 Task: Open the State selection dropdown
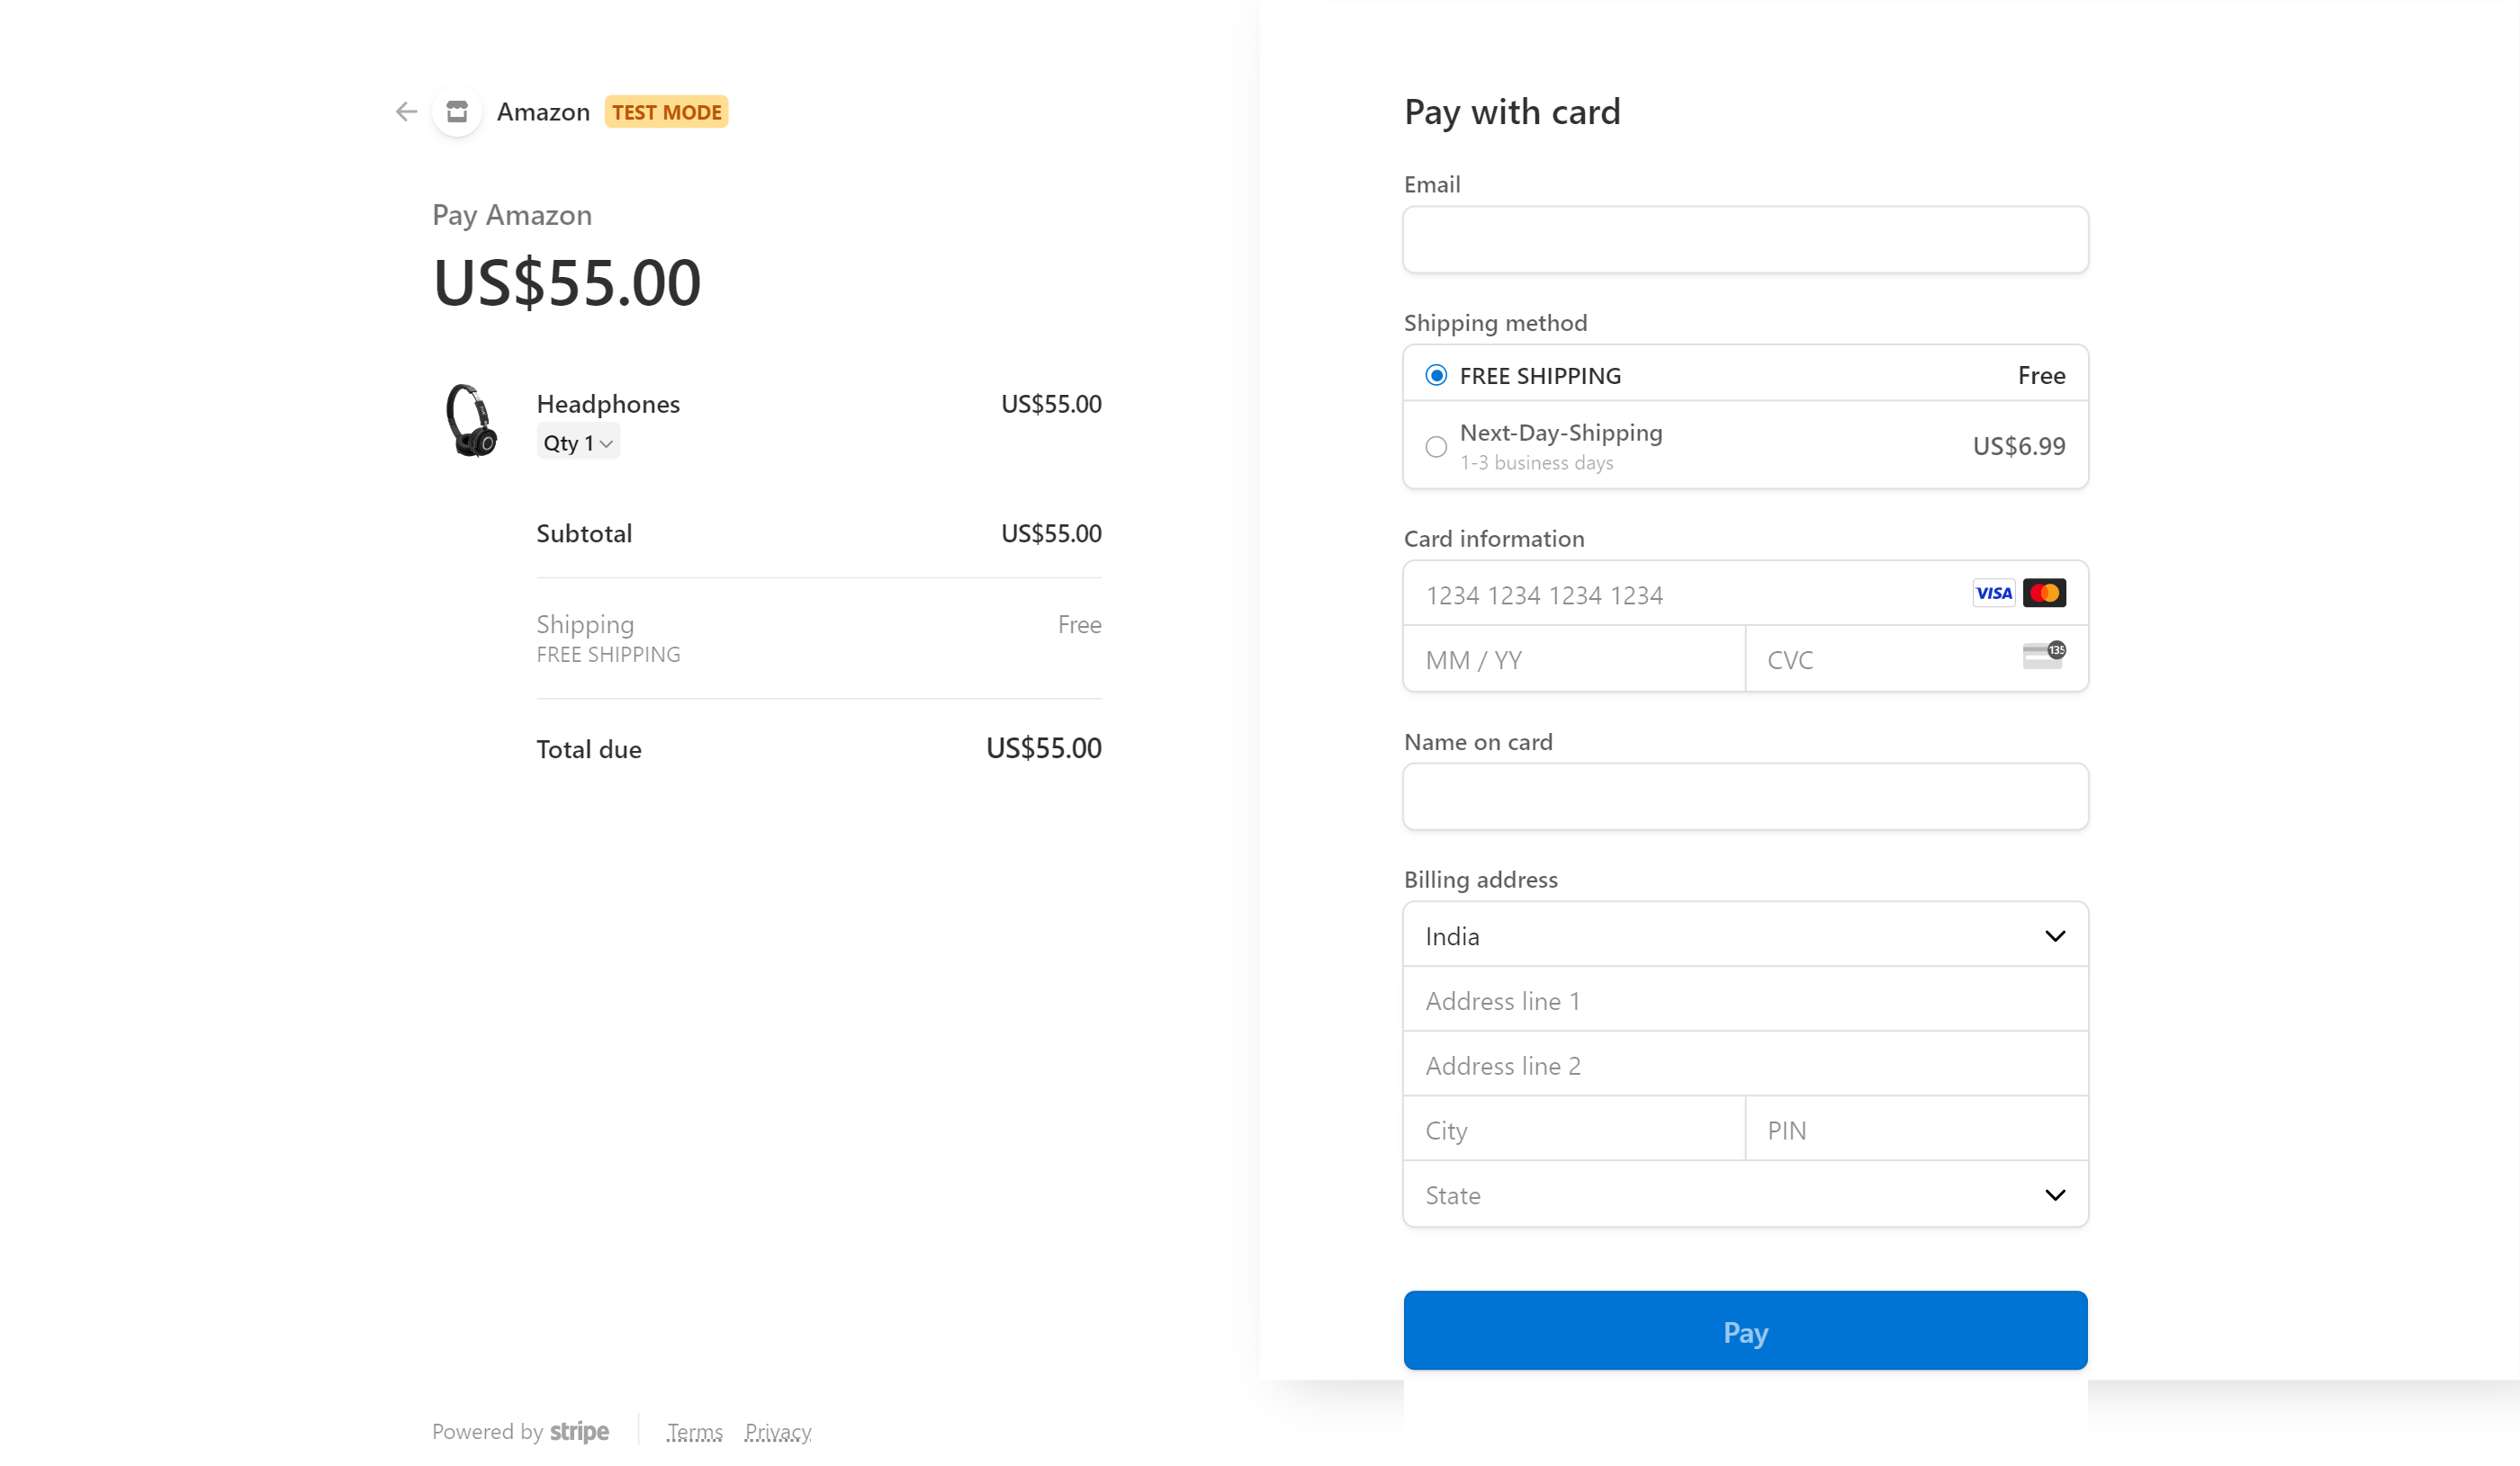pyautogui.click(x=1744, y=1194)
